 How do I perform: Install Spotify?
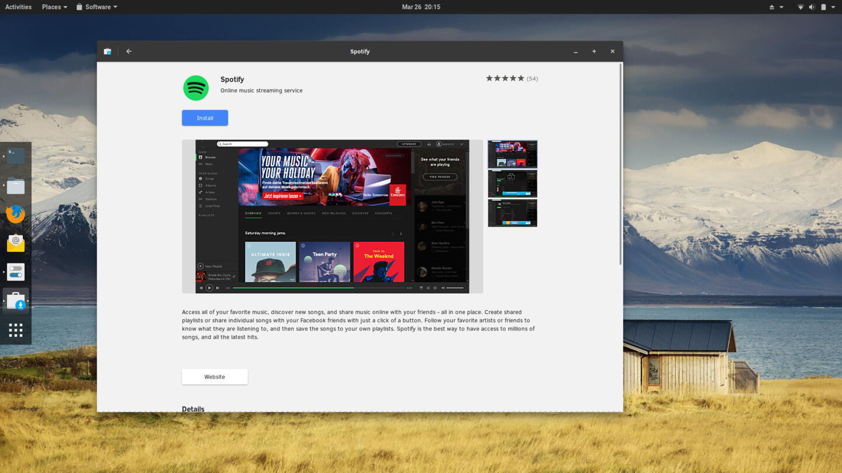pyautogui.click(x=205, y=118)
